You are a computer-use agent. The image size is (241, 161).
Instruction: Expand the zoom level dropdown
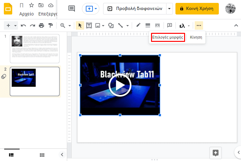pyautogui.click(x=70, y=25)
